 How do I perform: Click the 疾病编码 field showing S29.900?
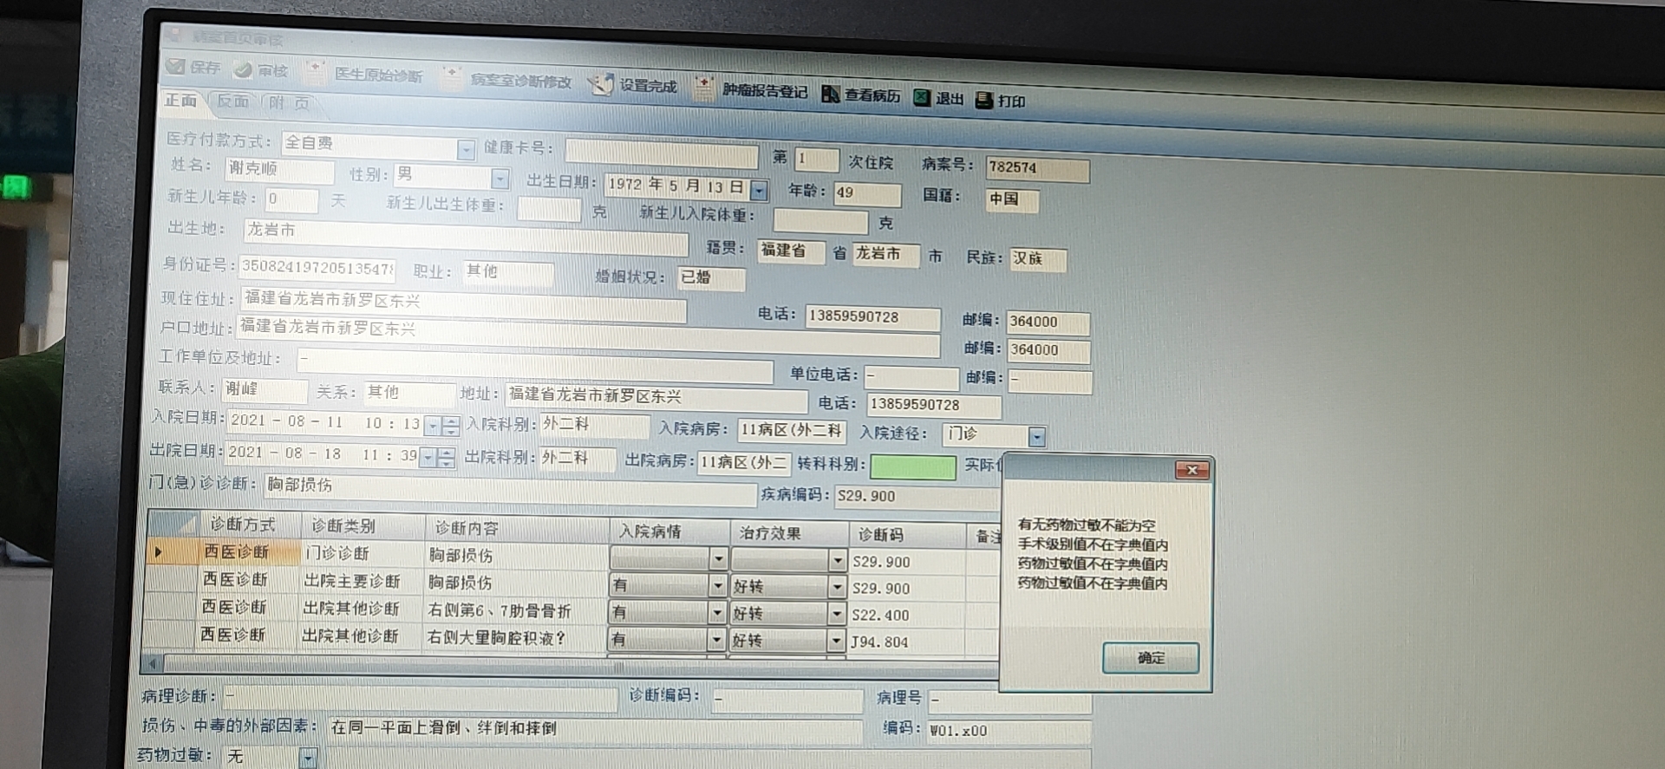click(916, 497)
